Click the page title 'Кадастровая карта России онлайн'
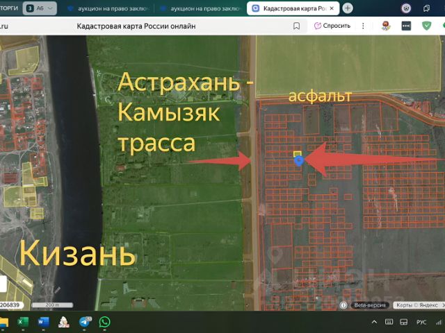Image resolution: width=445 pixels, height=333 pixels. pos(136,26)
